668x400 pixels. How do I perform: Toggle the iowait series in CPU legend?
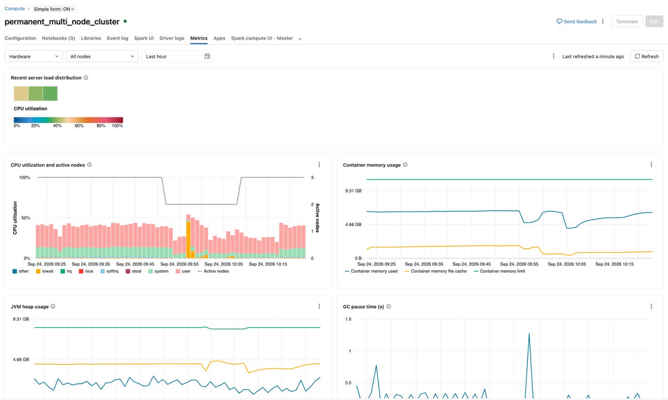pyautogui.click(x=45, y=271)
